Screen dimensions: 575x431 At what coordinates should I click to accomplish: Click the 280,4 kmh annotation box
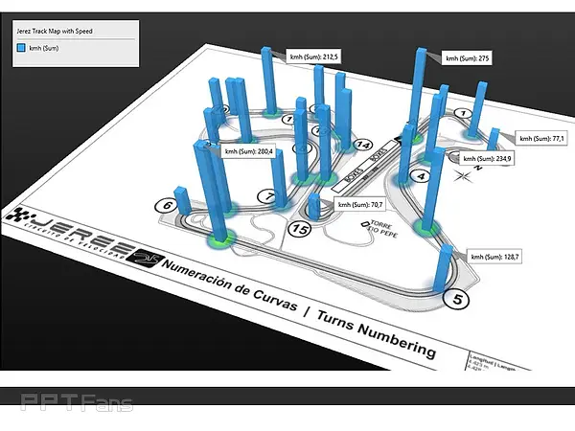tap(248, 150)
